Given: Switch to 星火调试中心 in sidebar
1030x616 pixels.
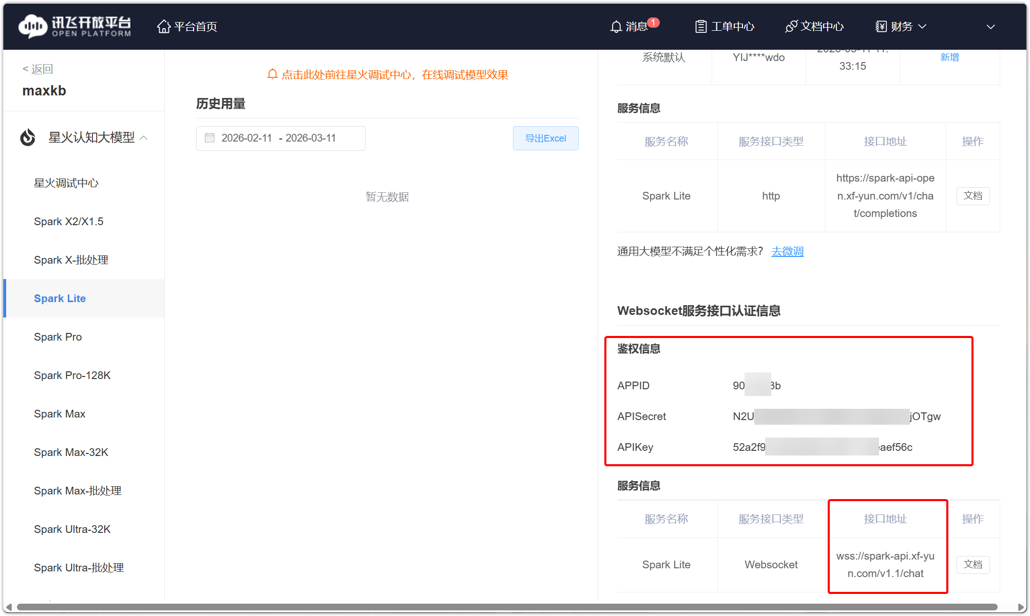Looking at the screenshot, I should click(x=66, y=183).
